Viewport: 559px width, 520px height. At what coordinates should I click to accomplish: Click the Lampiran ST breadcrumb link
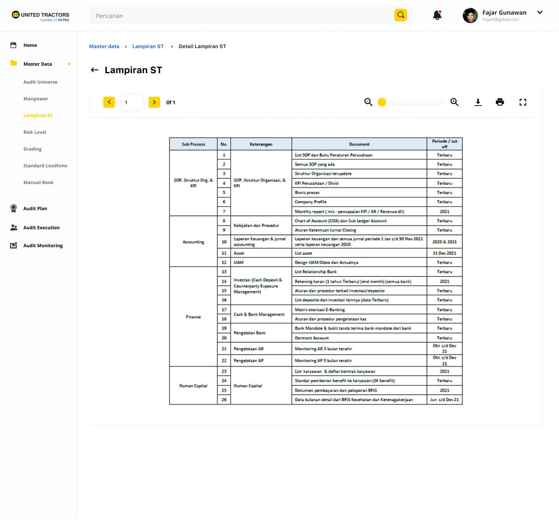coord(148,46)
